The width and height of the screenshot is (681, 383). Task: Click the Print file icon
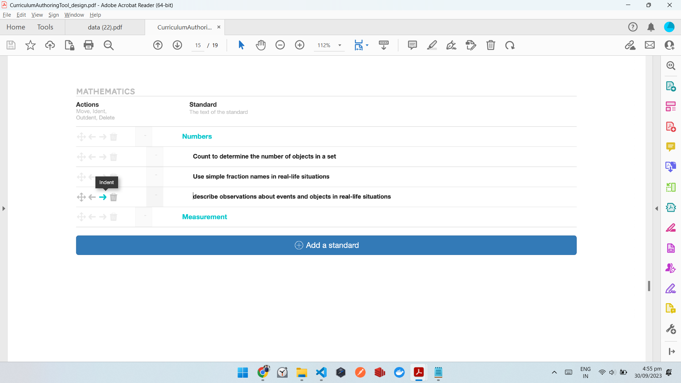[x=89, y=45]
